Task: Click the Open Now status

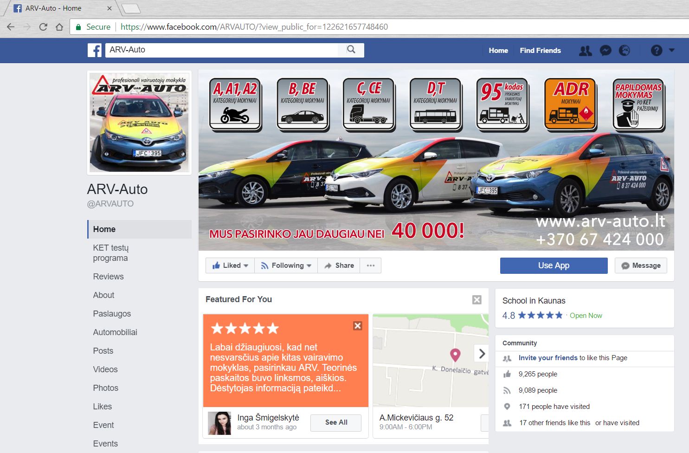Action: tap(586, 316)
